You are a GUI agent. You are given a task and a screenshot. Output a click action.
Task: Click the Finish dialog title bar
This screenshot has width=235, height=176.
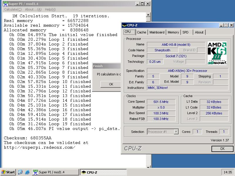click(107, 66)
